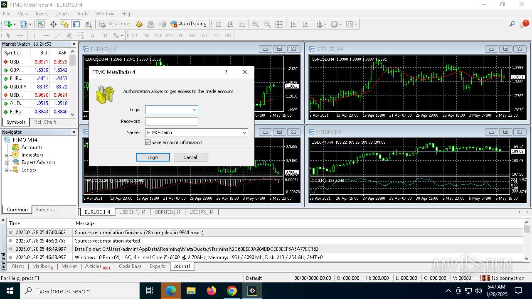Click the Windows Start button
The height and width of the screenshot is (299, 532).
click(x=10, y=291)
